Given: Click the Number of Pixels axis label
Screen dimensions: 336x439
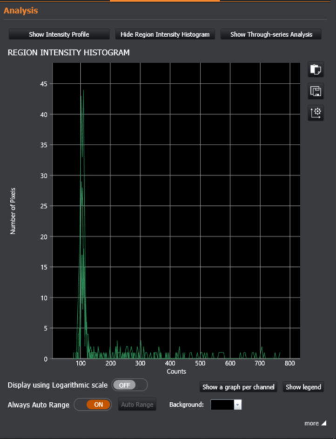Looking at the screenshot, I should tap(13, 210).
